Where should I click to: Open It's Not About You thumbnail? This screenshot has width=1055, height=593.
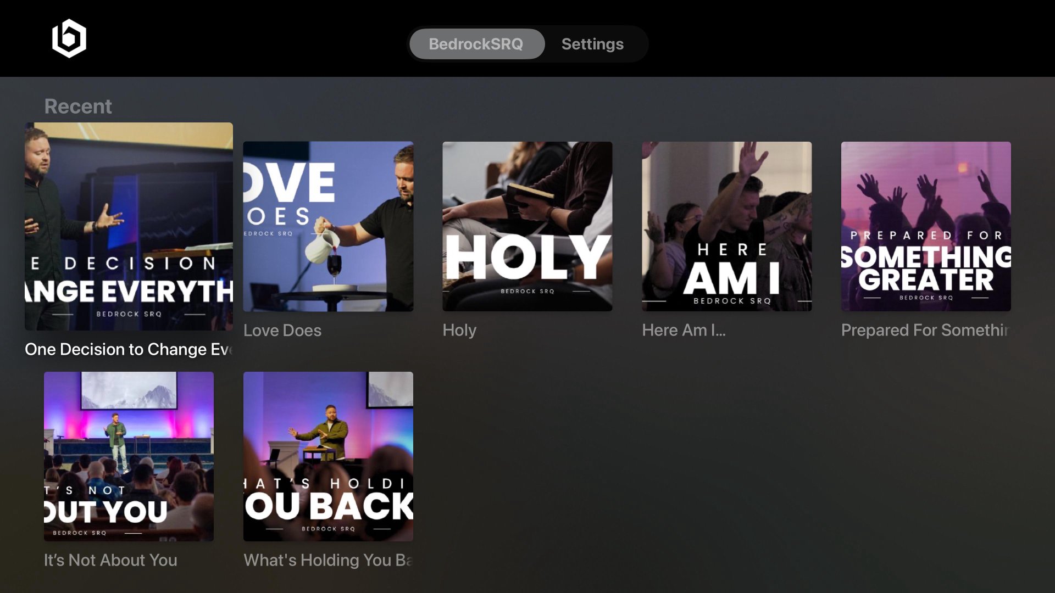point(129,456)
